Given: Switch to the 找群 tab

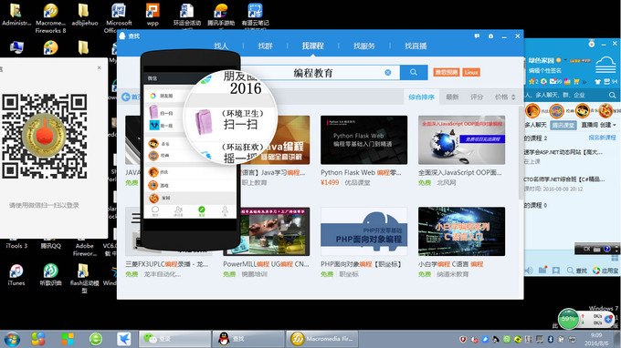Looking at the screenshot, I should click(265, 46).
